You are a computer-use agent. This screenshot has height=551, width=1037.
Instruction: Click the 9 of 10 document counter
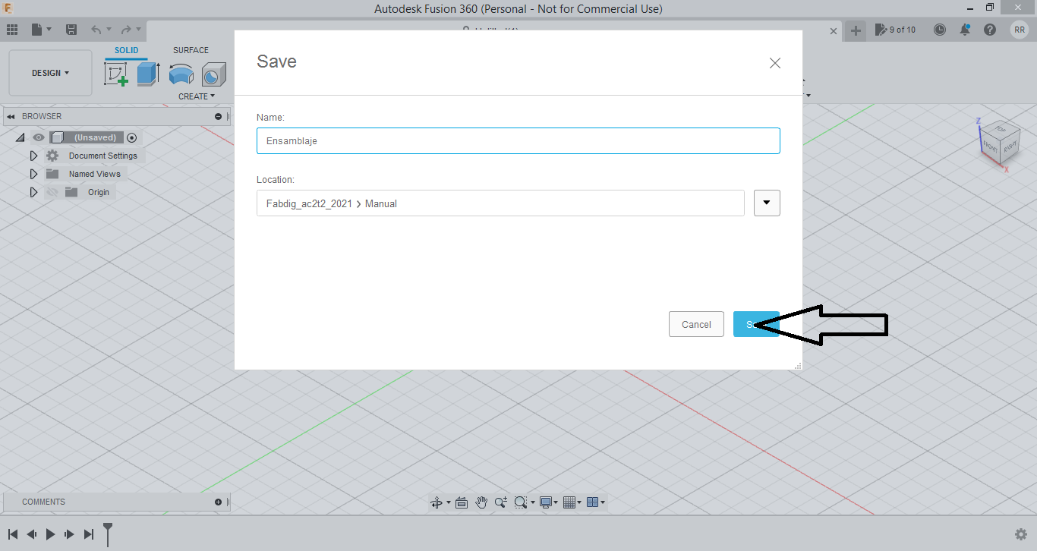(x=896, y=30)
